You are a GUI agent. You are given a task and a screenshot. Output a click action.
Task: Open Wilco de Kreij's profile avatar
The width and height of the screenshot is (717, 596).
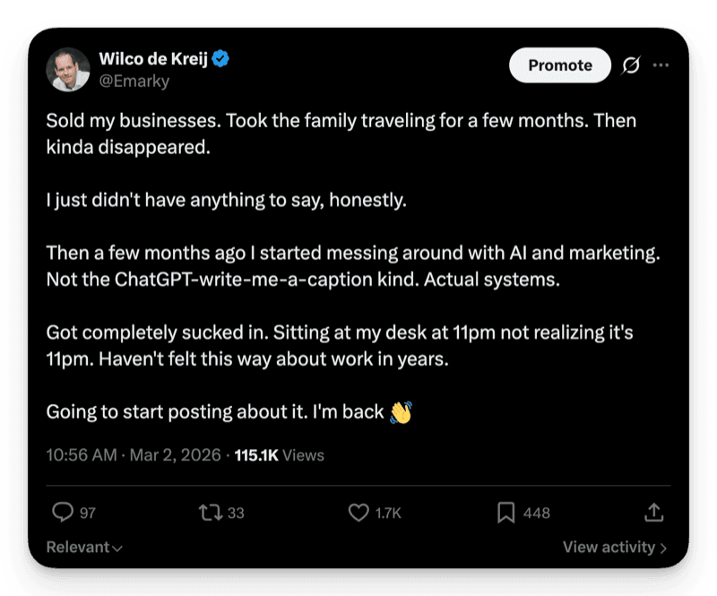click(68, 68)
